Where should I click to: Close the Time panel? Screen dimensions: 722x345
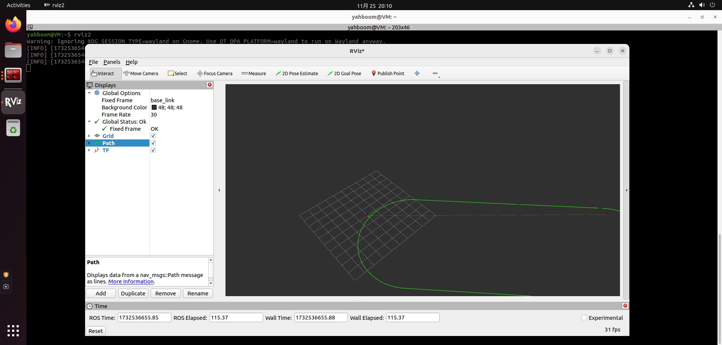[625, 306]
